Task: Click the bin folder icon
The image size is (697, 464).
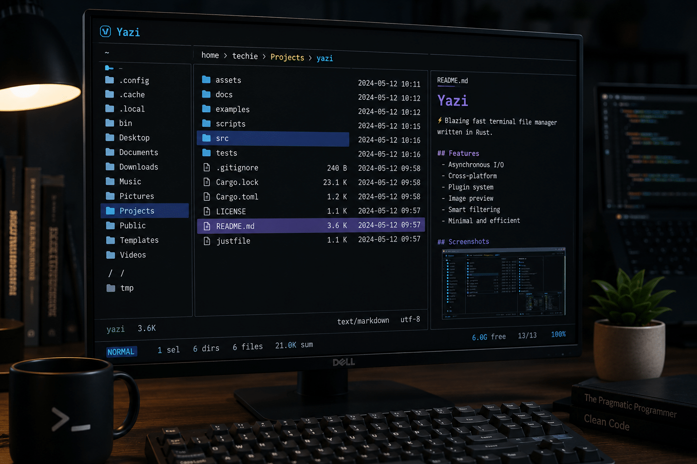Action: [x=110, y=123]
